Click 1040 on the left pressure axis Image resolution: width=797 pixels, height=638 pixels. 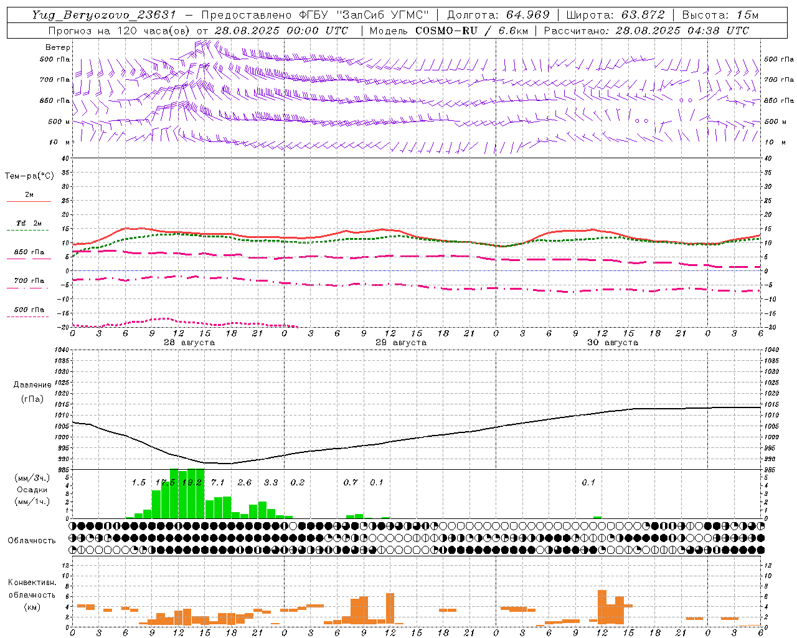(62, 350)
